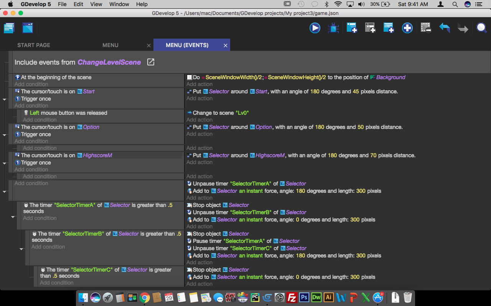
Task: Add action under Put Selector around Option
Action: 199,134
